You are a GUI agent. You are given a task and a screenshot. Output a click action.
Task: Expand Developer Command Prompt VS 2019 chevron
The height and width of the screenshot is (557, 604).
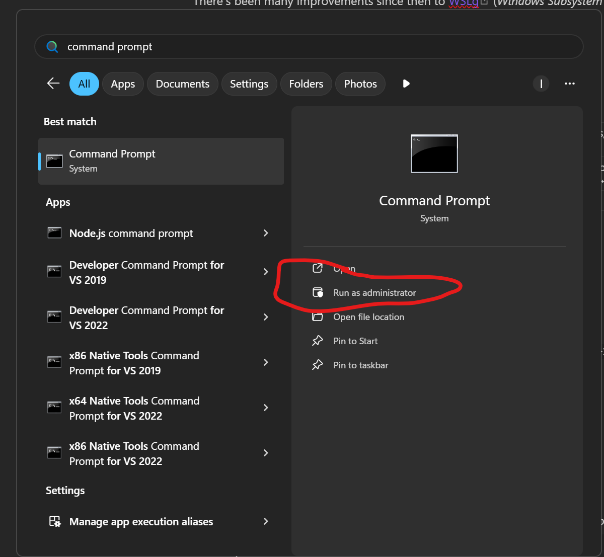coord(266,272)
